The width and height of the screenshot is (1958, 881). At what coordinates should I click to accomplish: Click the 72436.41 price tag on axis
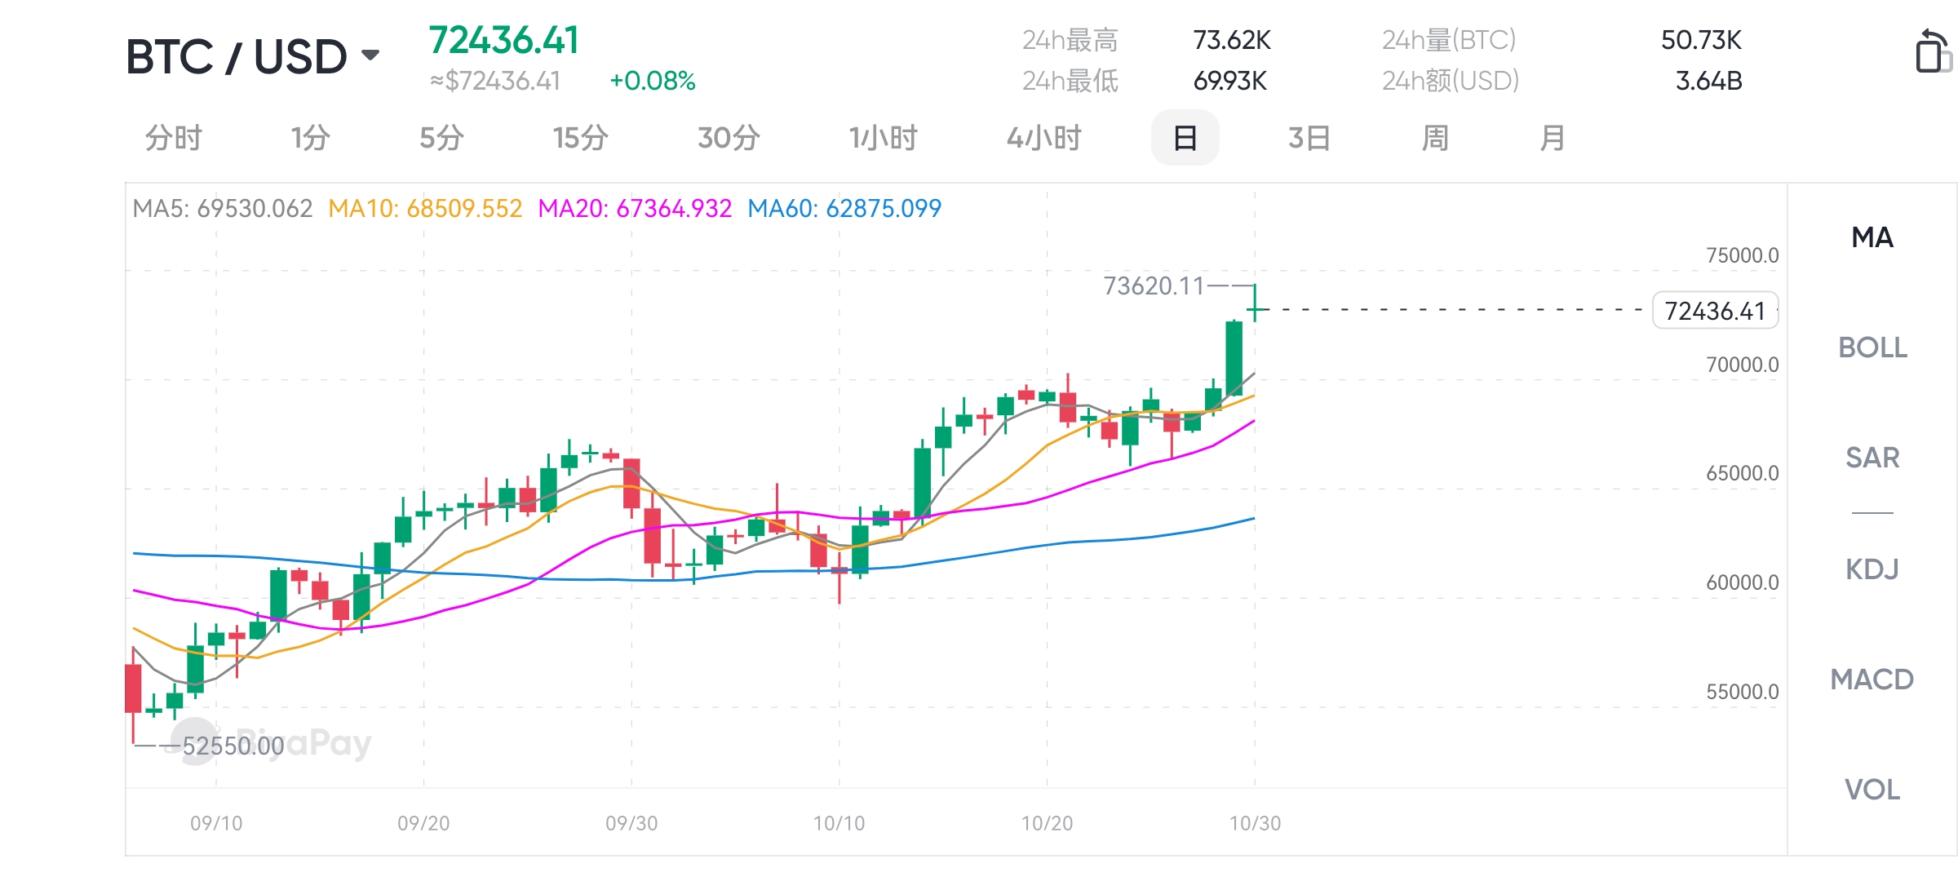(1715, 311)
